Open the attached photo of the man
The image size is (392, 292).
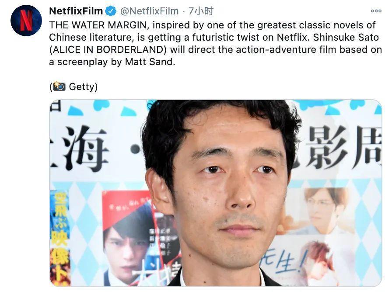pos(216,193)
